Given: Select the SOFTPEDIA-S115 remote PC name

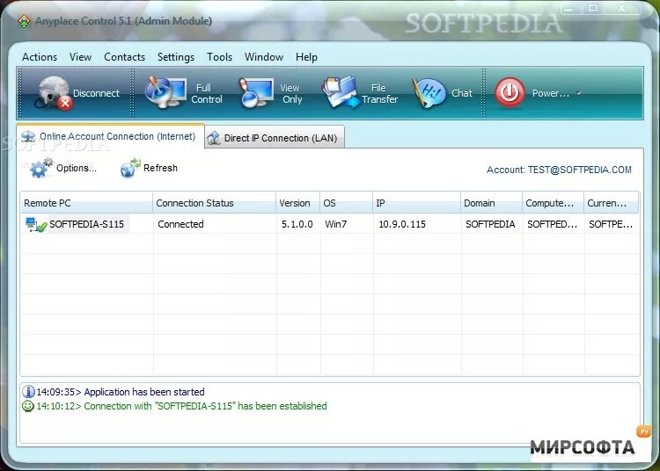Looking at the screenshot, I should tap(87, 224).
